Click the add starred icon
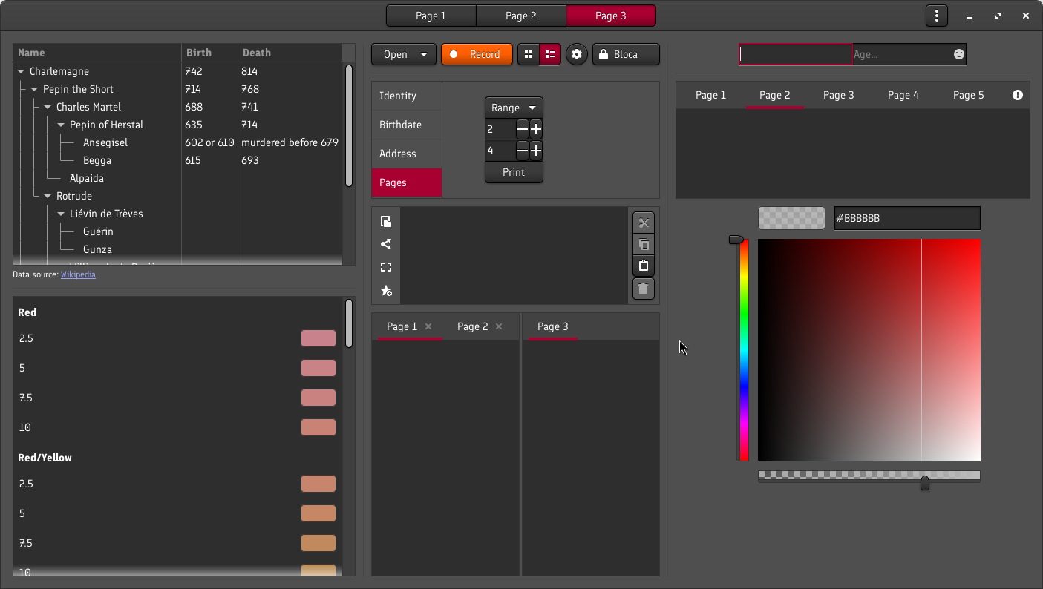Viewport: 1043px width, 589px height. [x=386, y=291]
